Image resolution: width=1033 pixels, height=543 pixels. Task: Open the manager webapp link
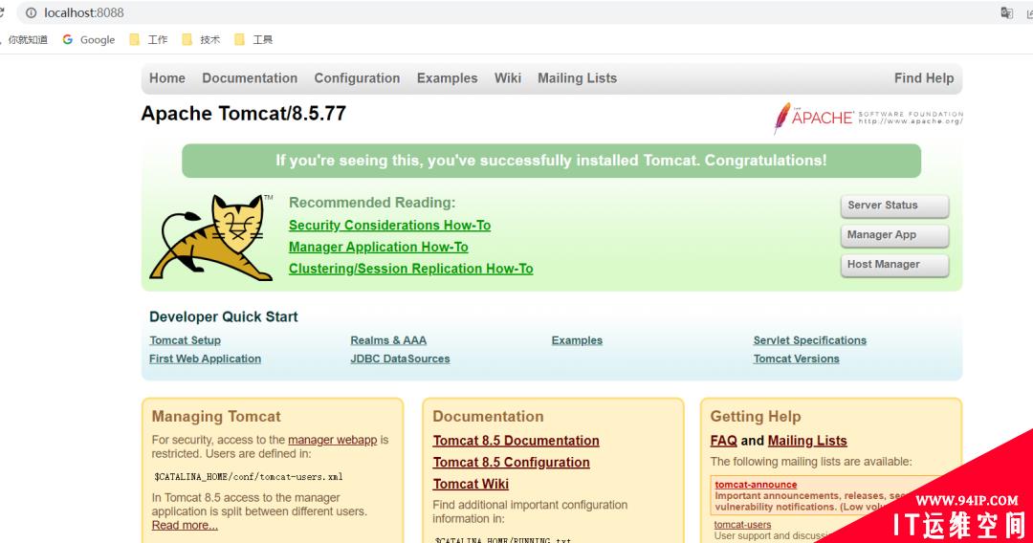point(333,440)
